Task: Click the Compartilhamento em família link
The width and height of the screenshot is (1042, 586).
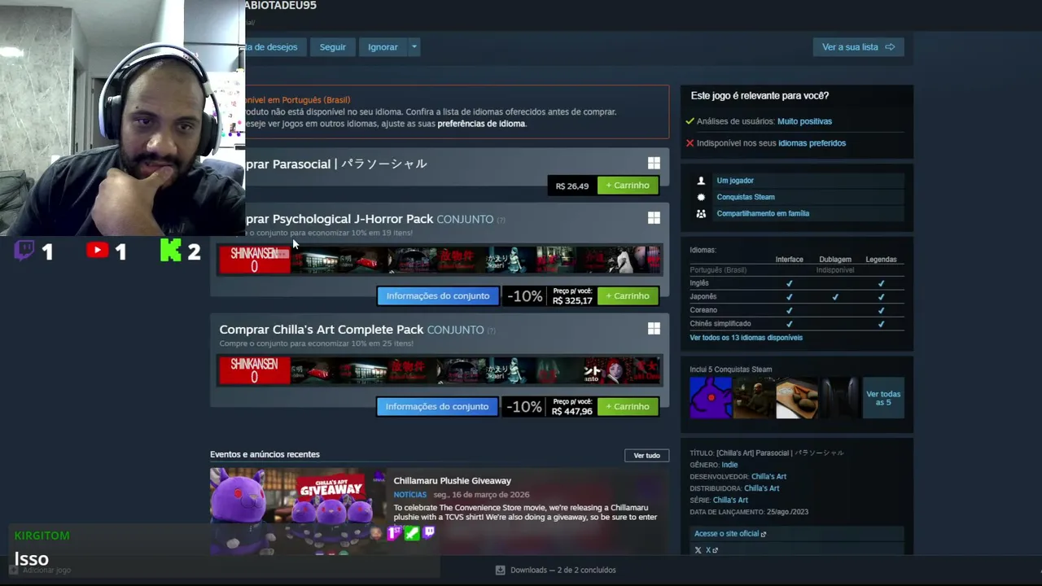Action: point(763,213)
